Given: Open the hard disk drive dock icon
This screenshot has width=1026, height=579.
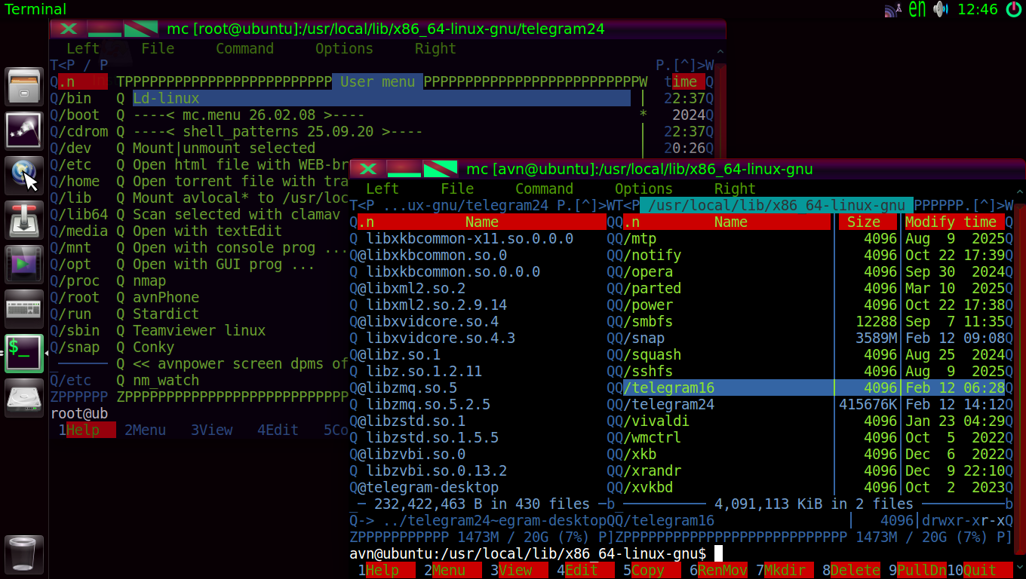Looking at the screenshot, I should tap(24, 398).
